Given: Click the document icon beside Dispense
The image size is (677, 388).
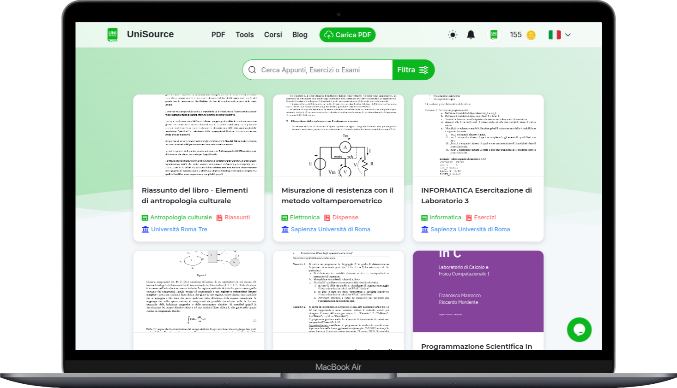Looking at the screenshot, I should tap(327, 218).
